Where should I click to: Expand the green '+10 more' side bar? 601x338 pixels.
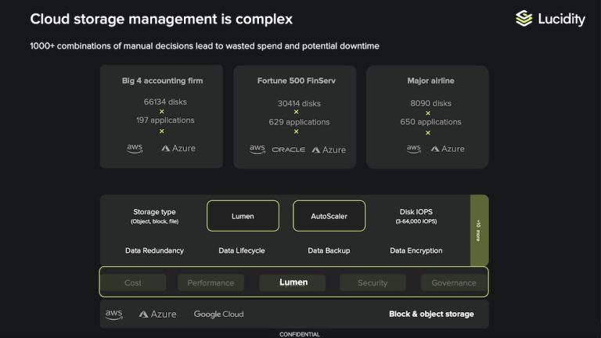click(x=479, y=230)
